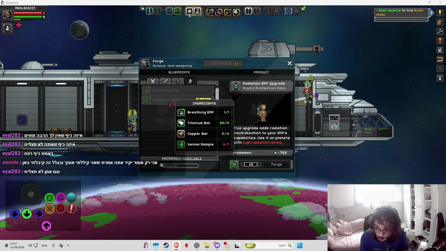The image size is (446, 251).
Task: Select the green-framed gun hotbar slot
Action: (177, 12)
